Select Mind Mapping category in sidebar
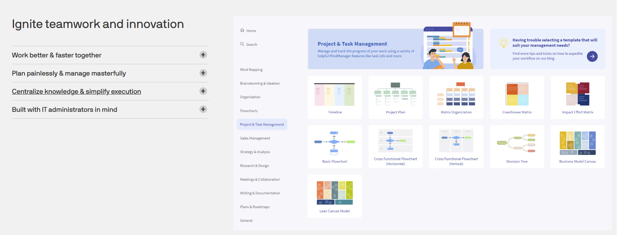 pos(251,70)
